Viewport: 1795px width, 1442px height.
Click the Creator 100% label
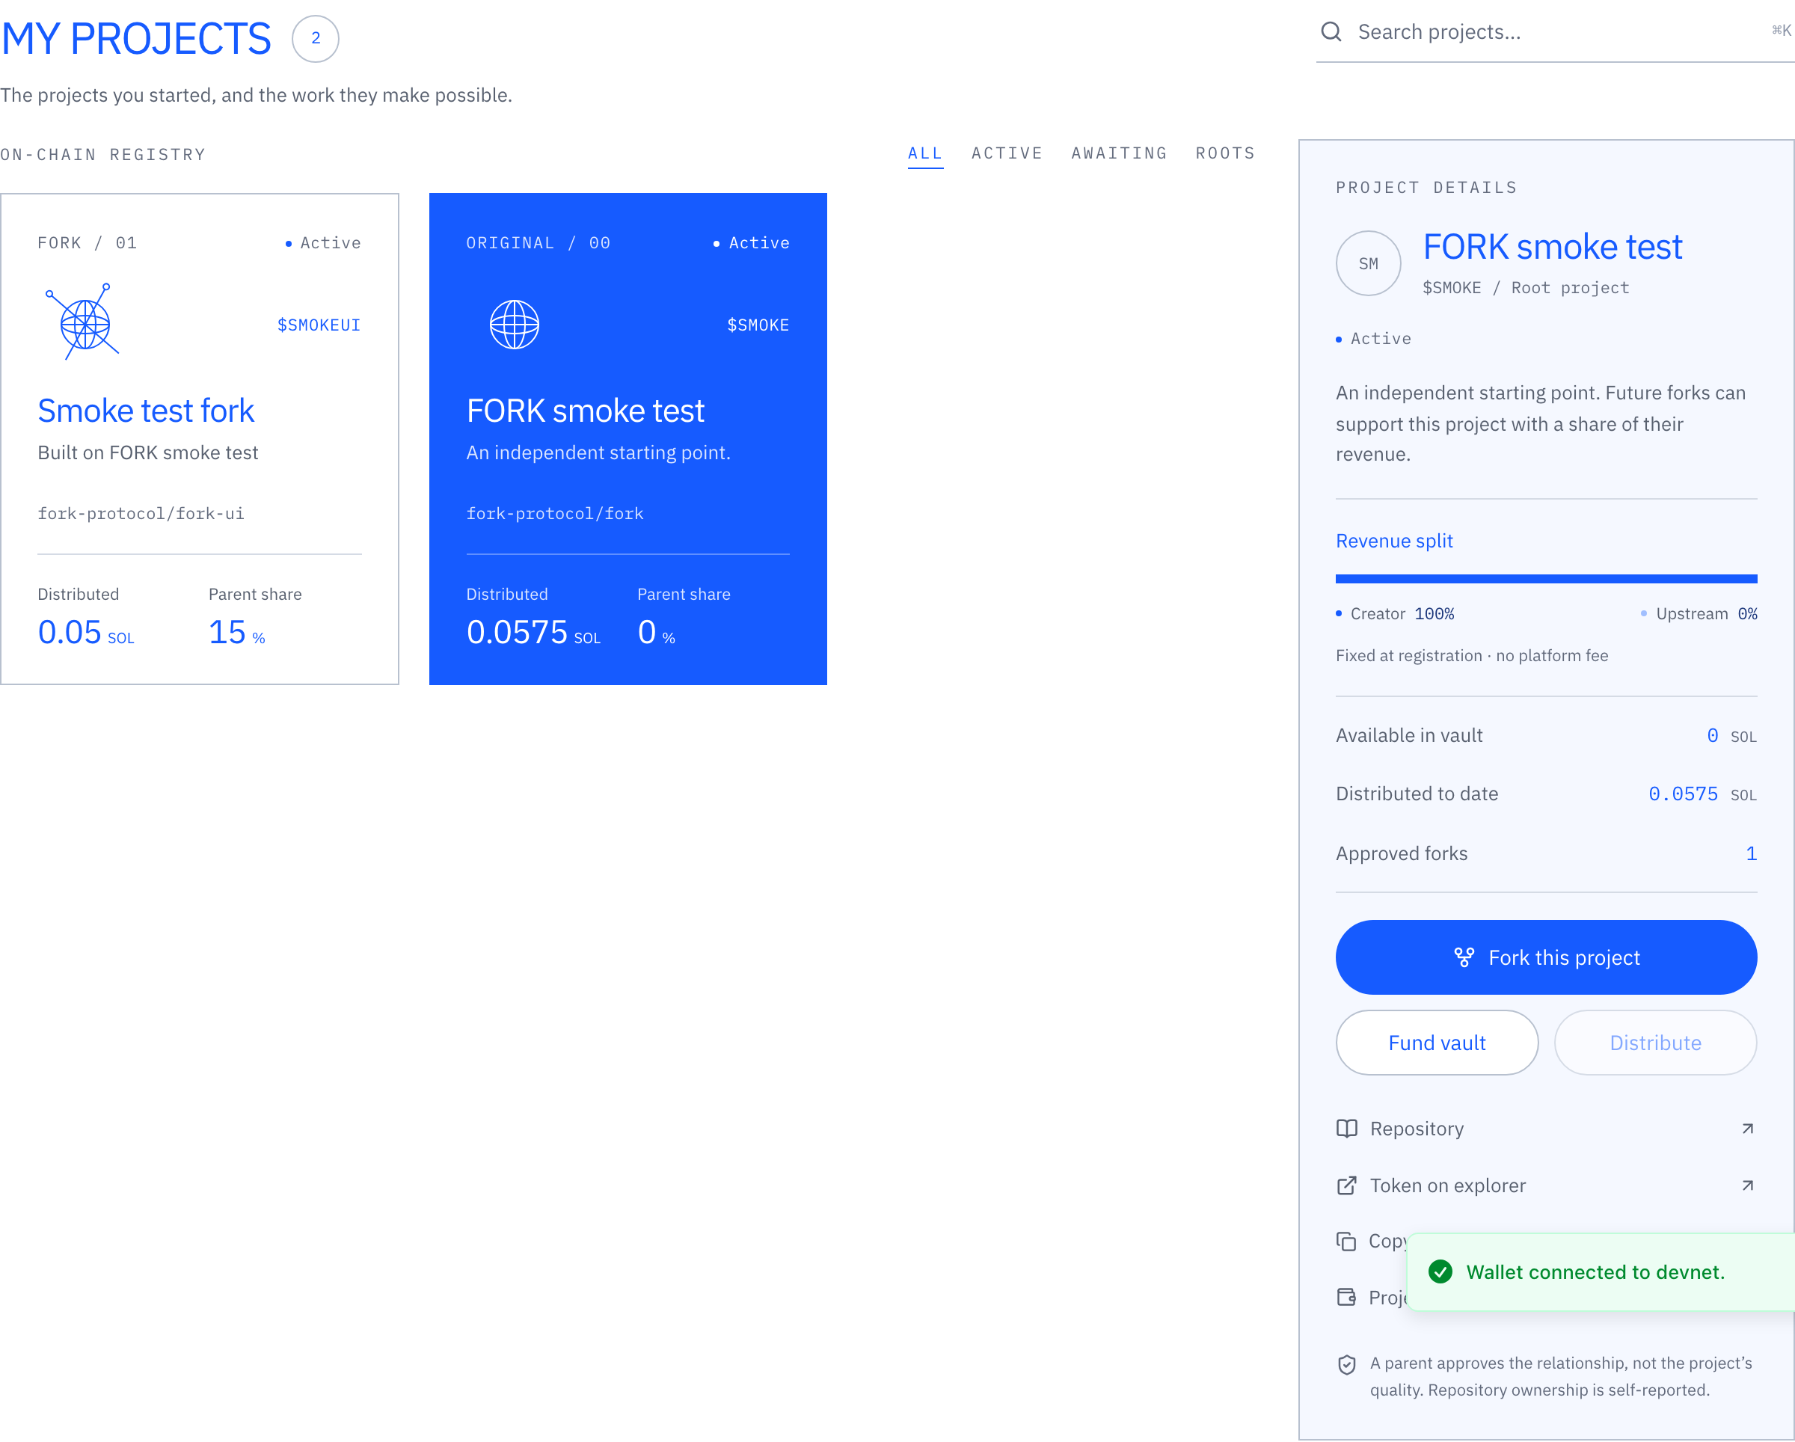tap(1395, 613)
